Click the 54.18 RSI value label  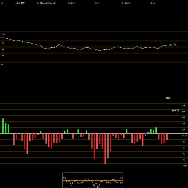[173, 45]
